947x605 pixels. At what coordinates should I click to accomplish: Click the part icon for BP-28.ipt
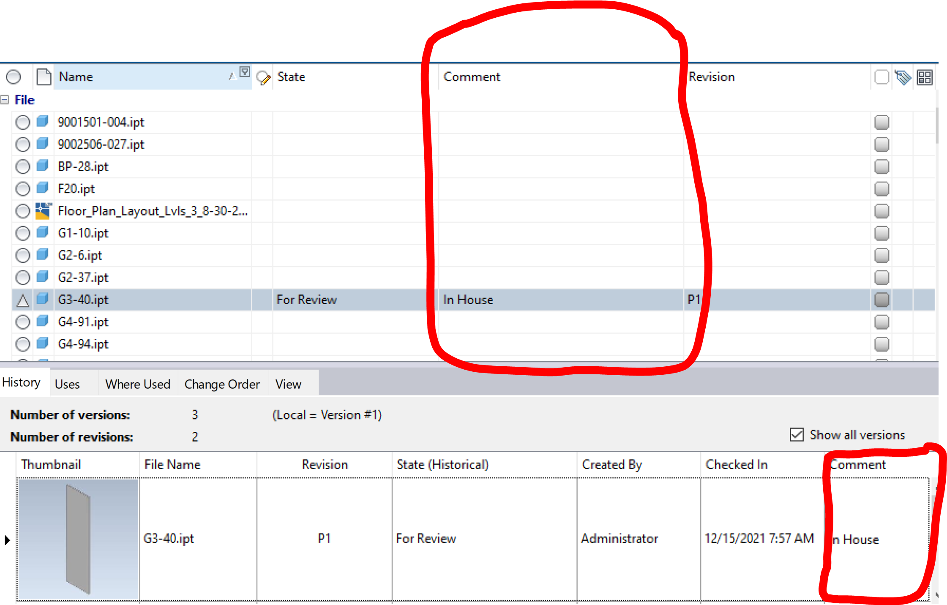point(42,166)
